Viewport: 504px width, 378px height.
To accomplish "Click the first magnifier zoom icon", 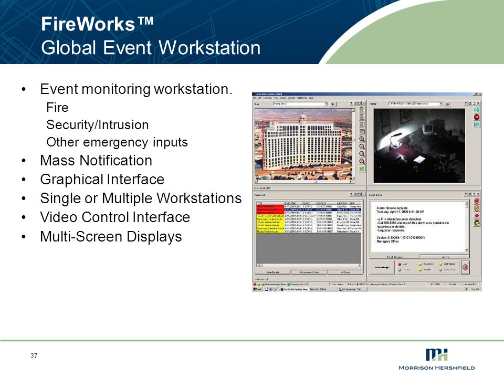I will (362, 139).
